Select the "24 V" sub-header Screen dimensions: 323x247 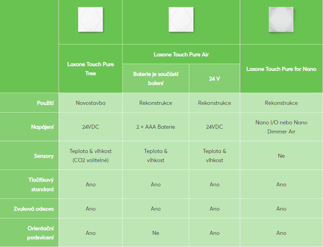click(215, 79)
